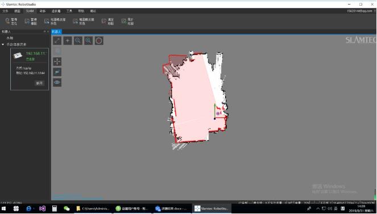Click the pause mapping toolbar button
Screen dimensions: 377x214
tap(31, 22)
